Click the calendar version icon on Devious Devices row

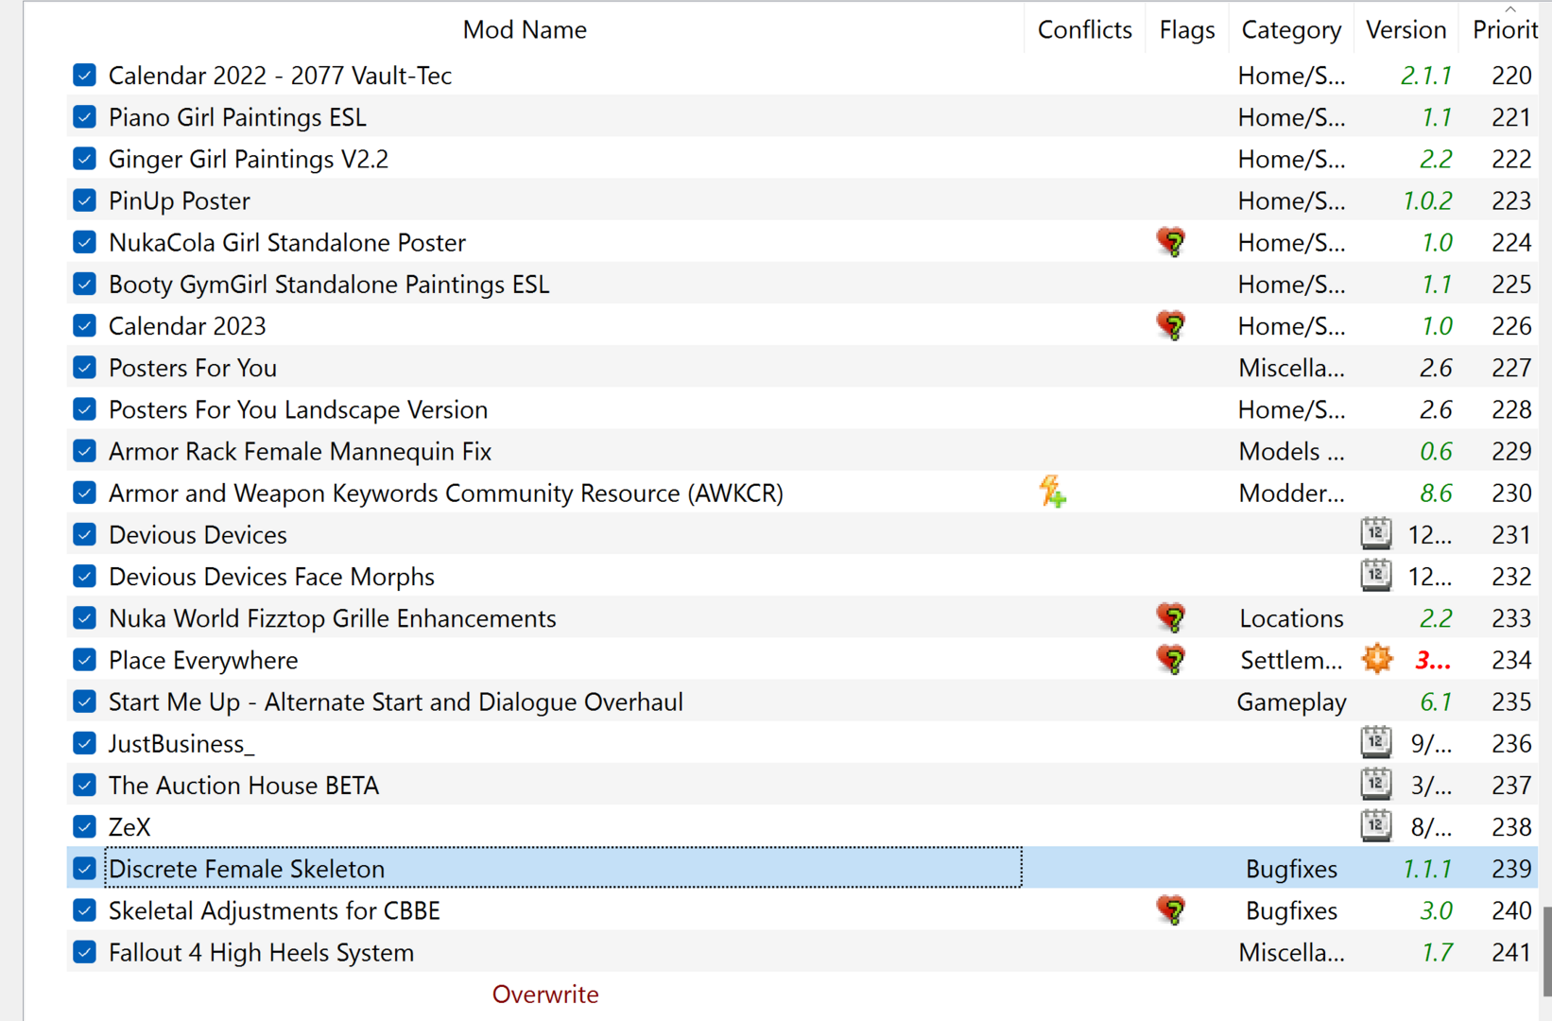click(1376, 533)
